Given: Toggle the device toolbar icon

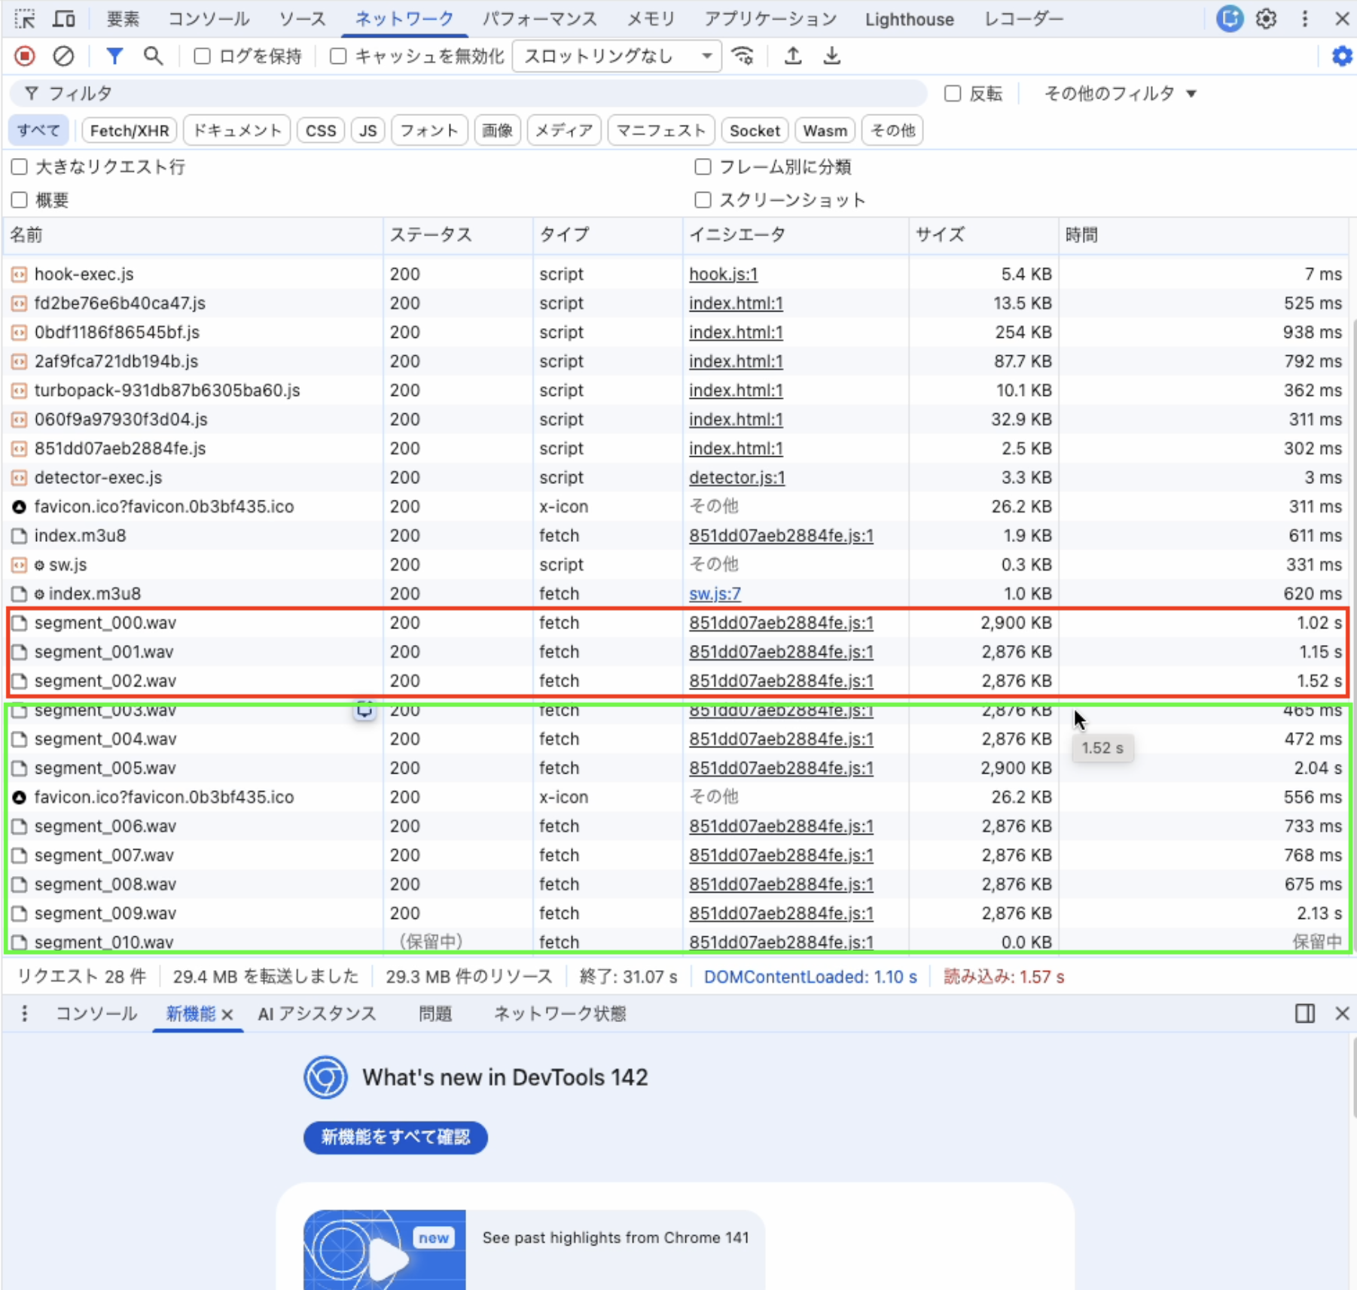Looking at the screenshot, I should [64, 19].
